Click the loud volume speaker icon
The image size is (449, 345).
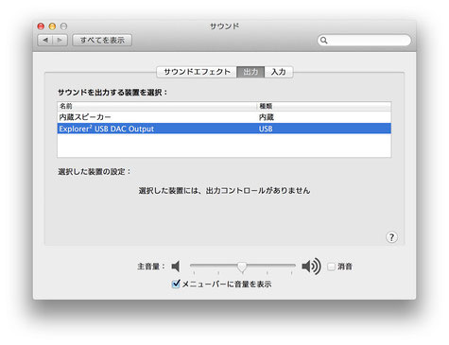(311, 267)
